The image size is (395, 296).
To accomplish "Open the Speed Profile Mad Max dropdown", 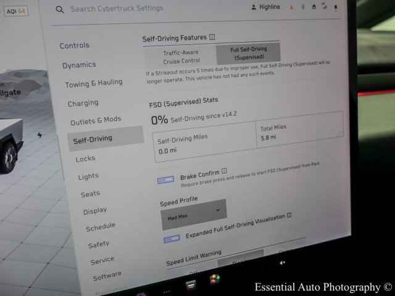I will tap(193, 215).
